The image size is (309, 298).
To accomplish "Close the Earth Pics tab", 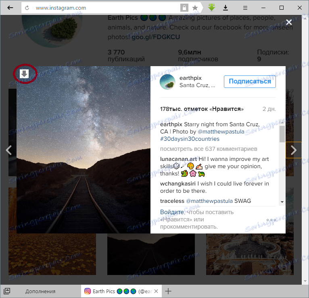I will (156, 291).
